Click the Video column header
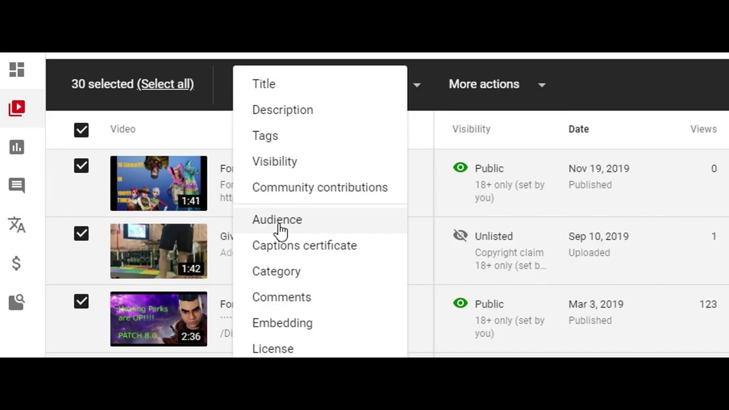This screenshot has width=729, height=410. (123, 129)
